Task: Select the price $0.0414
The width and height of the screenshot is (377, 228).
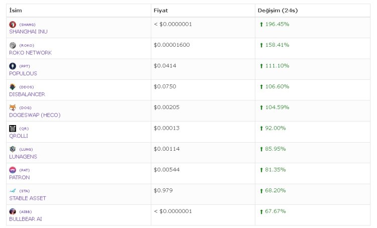Action: tap(165, 66)
